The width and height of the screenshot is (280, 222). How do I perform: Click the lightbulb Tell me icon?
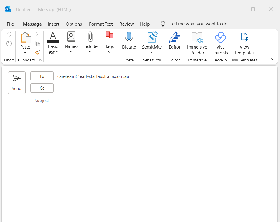click(x=163, y=24)
